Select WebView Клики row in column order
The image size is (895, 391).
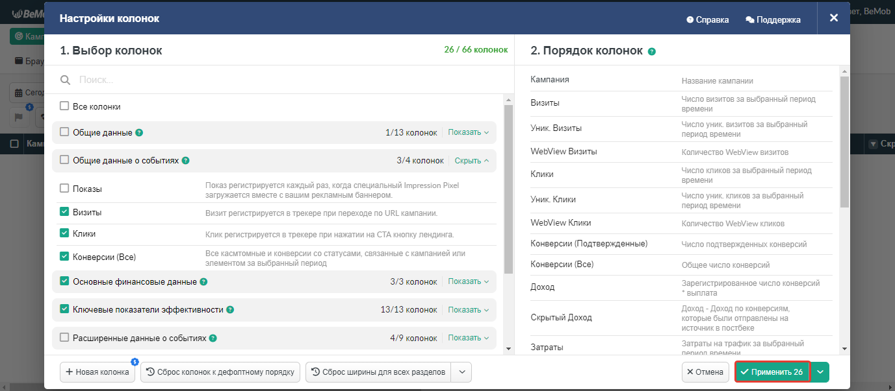pyautogui.click(x=681, y=223)
